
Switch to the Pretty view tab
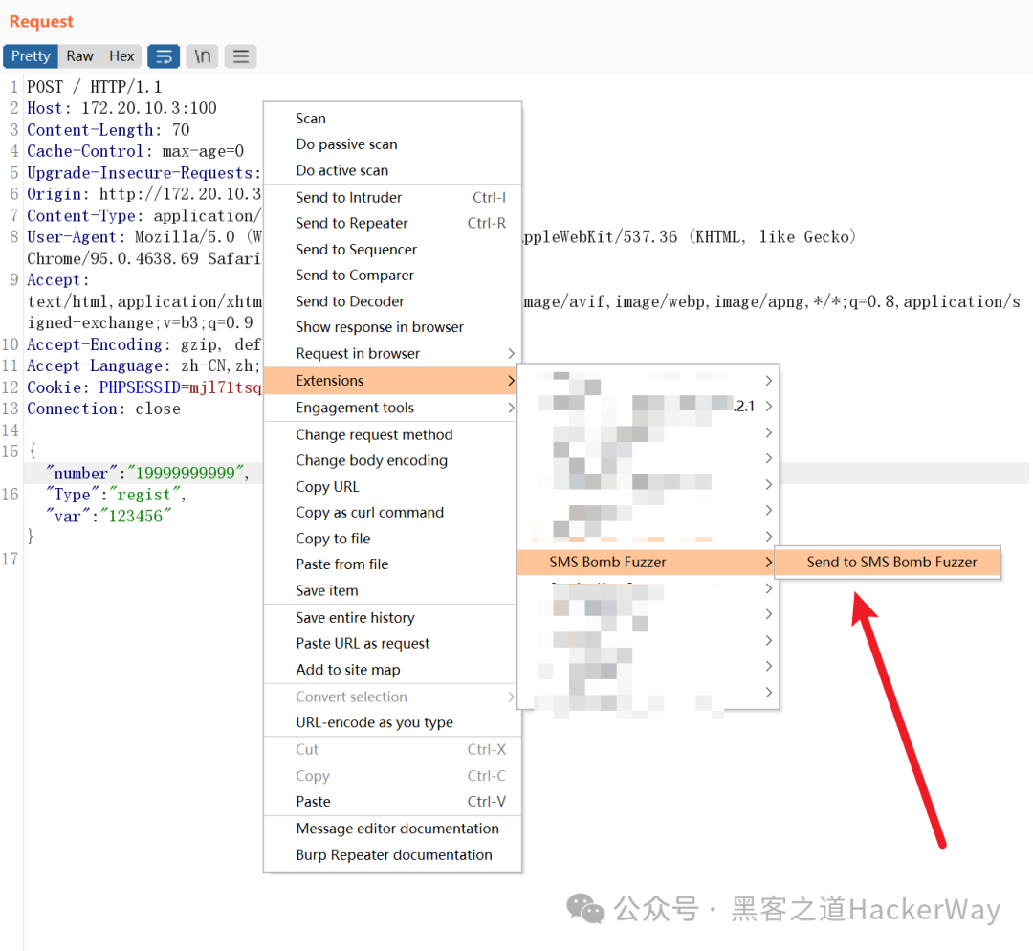click(31, 56)
